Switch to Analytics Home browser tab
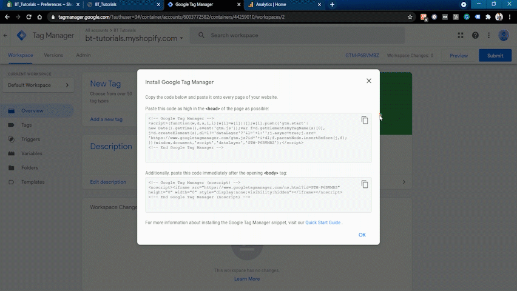 click(x=283, y=4)
